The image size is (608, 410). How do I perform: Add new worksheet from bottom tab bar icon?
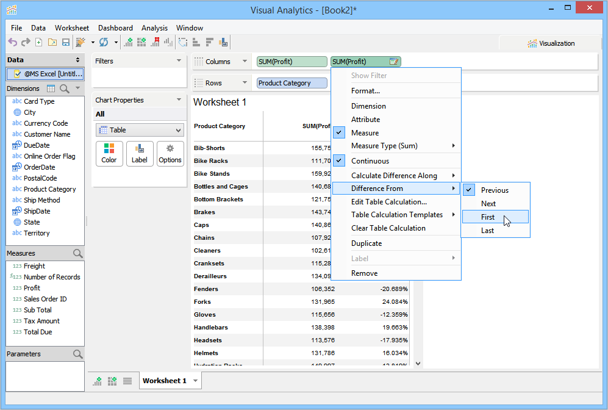[x=98, y=381]
